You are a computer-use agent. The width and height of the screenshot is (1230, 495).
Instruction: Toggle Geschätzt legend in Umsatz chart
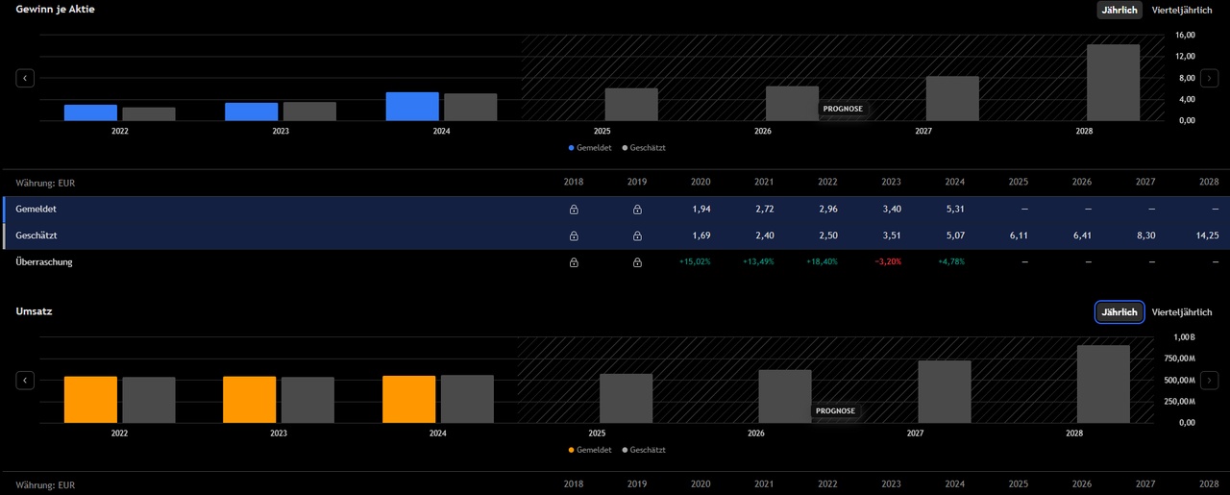[644, 450]
